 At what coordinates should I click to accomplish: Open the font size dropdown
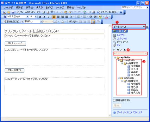point(36,17)
